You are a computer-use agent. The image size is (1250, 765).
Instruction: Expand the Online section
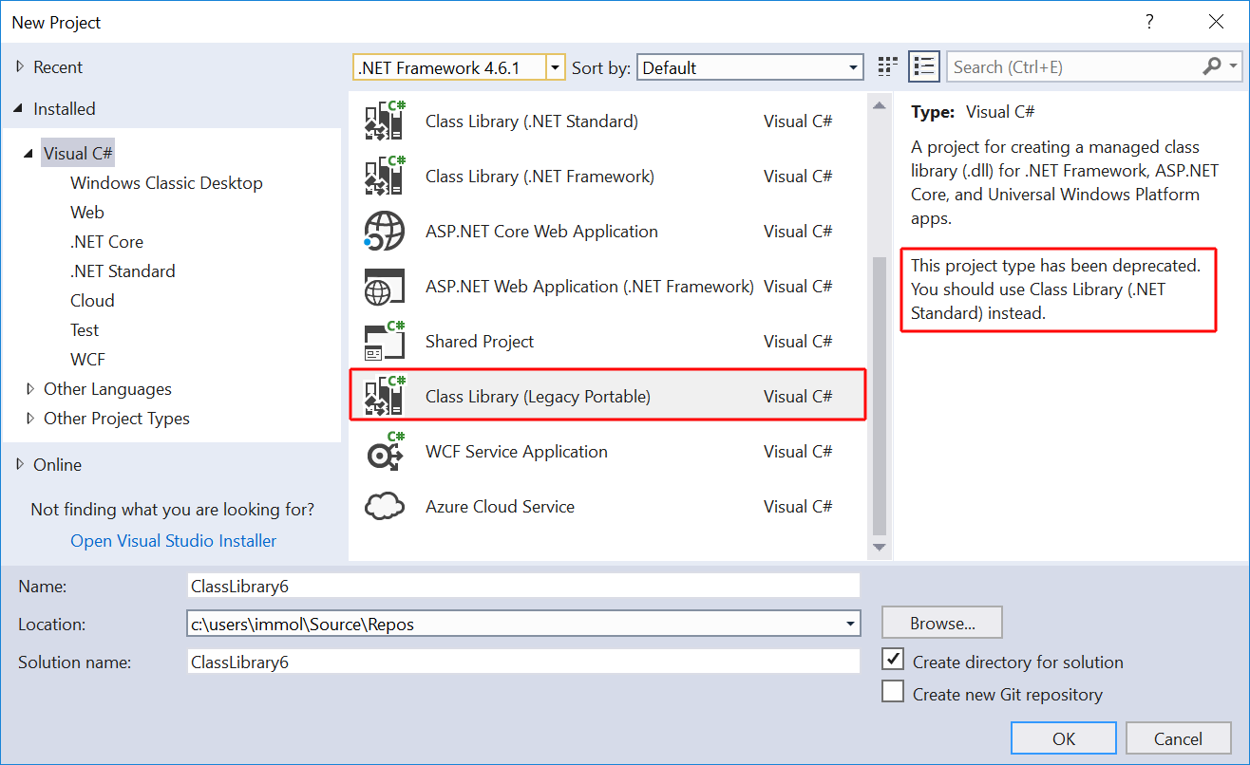point(20,464)
